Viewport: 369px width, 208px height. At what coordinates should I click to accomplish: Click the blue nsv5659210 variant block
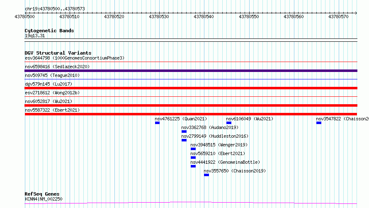tap(193, 158)
